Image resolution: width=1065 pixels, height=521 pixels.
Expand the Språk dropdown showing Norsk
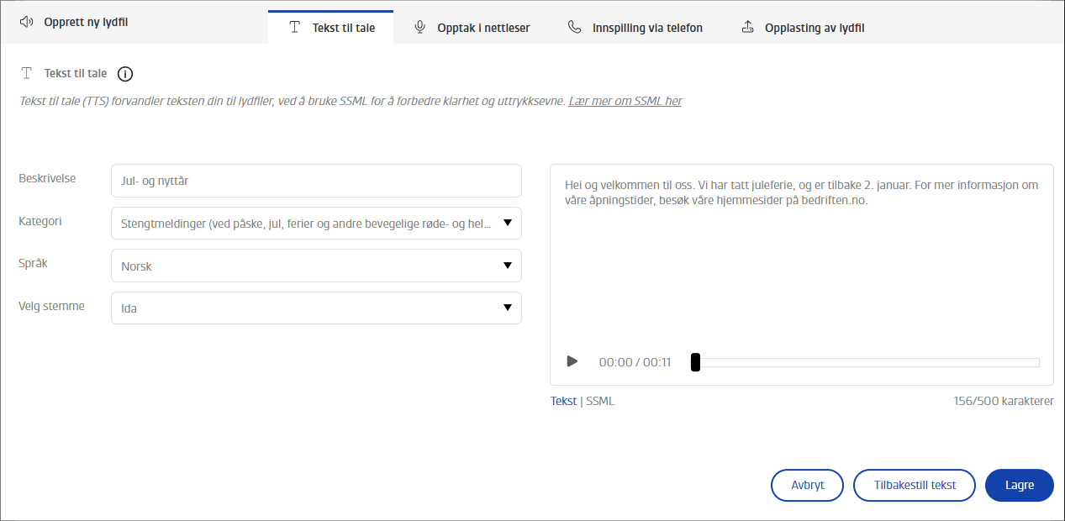click(316, 266)
